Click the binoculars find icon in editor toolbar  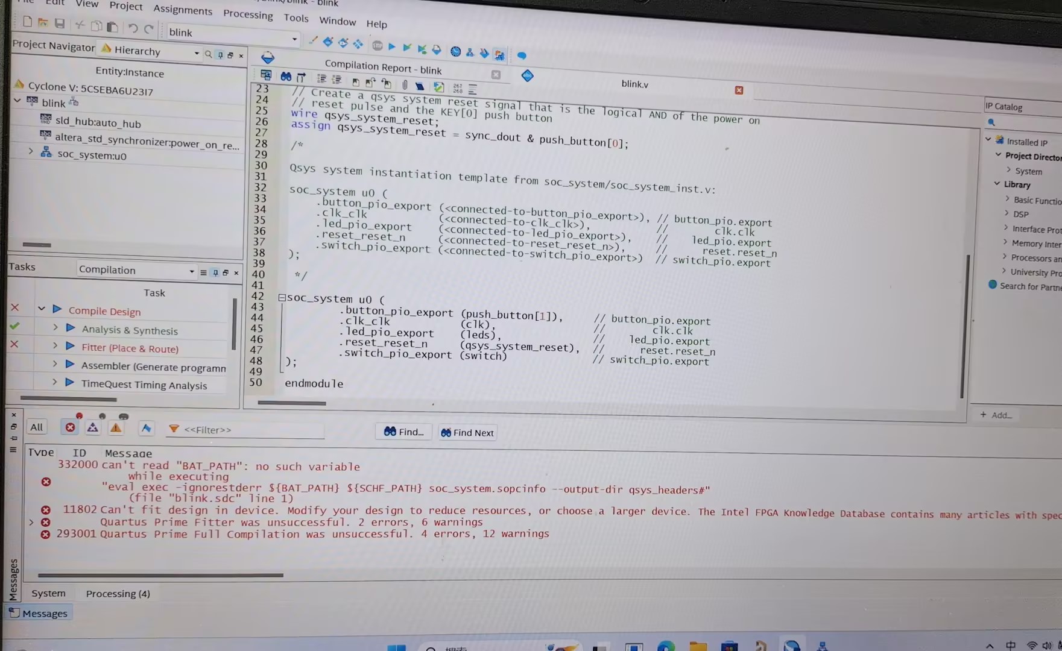[286, 77]
